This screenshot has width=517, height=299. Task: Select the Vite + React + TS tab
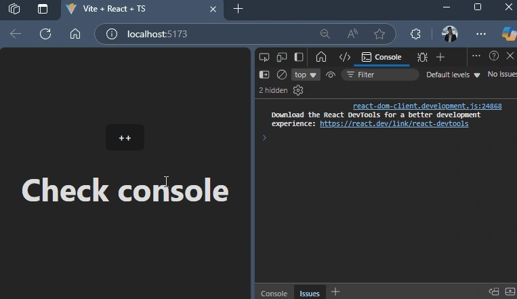point(142,9)
